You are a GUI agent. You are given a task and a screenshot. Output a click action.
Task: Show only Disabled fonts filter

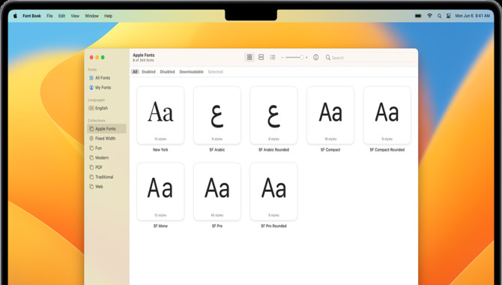167,72
